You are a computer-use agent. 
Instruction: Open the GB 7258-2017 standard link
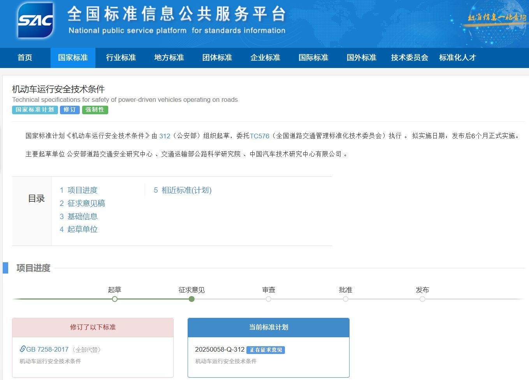pyautogui.click(x=47, y=349)
